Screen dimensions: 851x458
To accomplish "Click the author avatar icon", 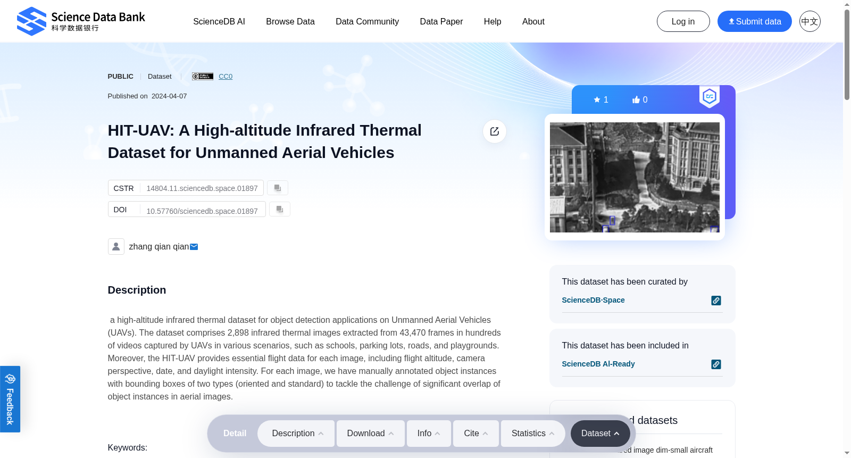I will tap(116, 246).
